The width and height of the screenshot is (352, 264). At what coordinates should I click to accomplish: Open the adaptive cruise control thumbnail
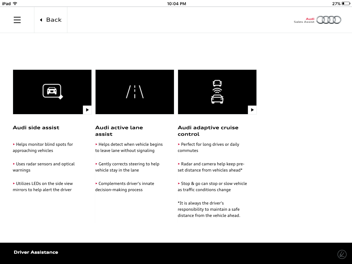click(217, 92)
